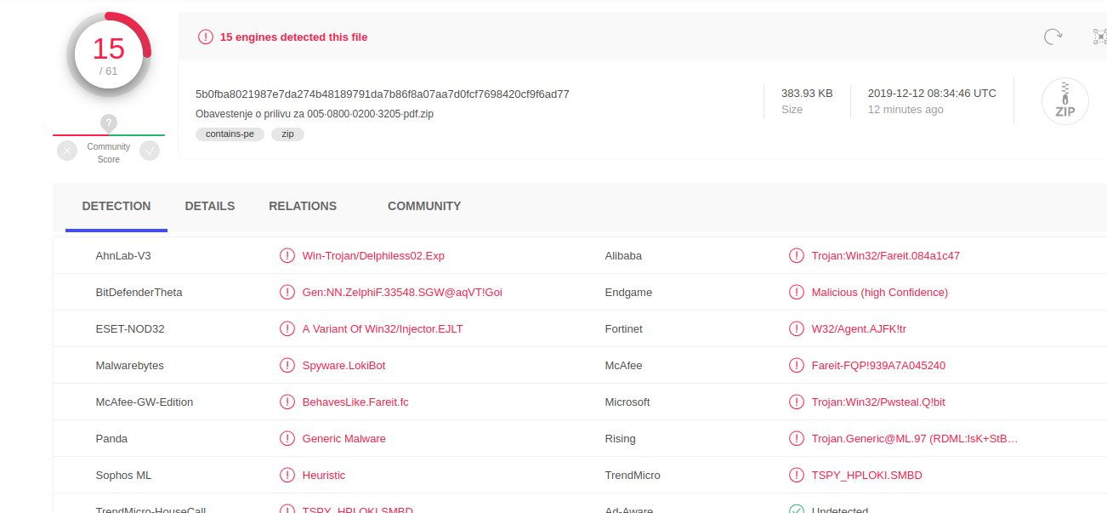The height and width of the screenshot is (513, 1107).
Task: Click the 15/61 detection score gauge
Action: tap(109, 54)
